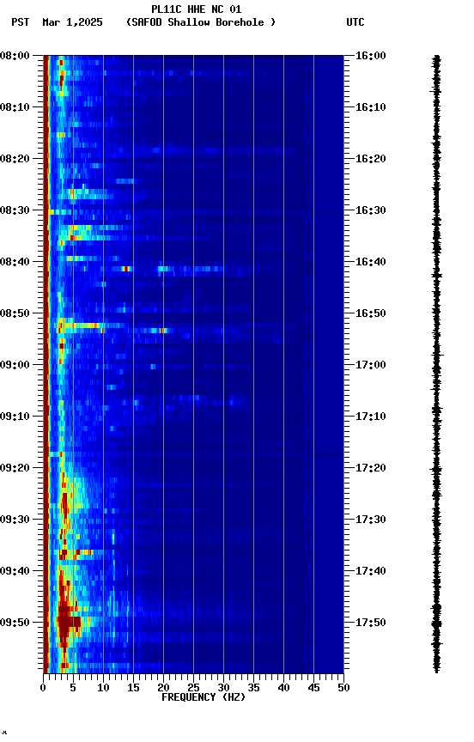Click the 16:00 UTC time label
The width and height of the screenshot is (474, 742).
point(371,56)
